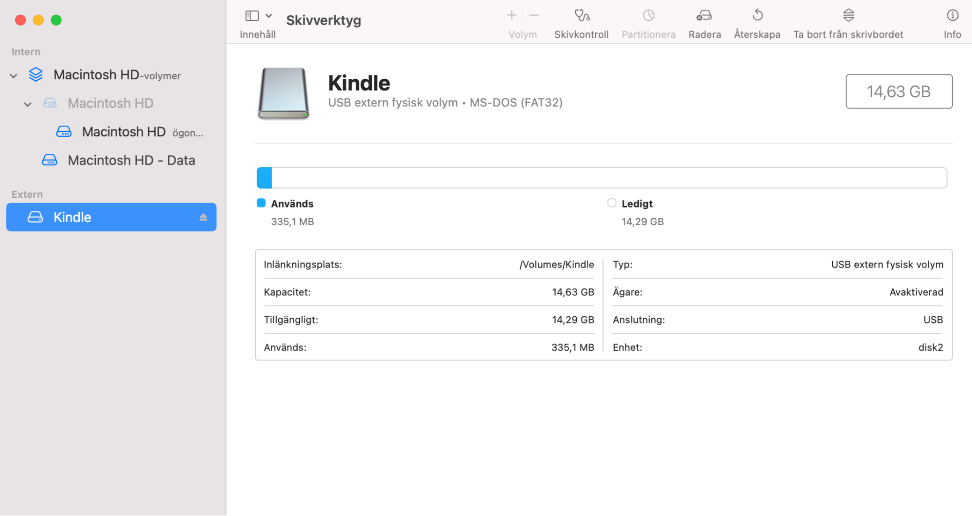Open the Innehåll view dropdown chevron
This screenshot has height=516, width=972.
tap(269, 16)
